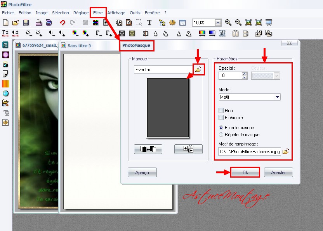Image resolution: width=323 pixels, height=231 pixels.
Task: Click the PhotoMasque toolbar icon
Action: [222, 33]
